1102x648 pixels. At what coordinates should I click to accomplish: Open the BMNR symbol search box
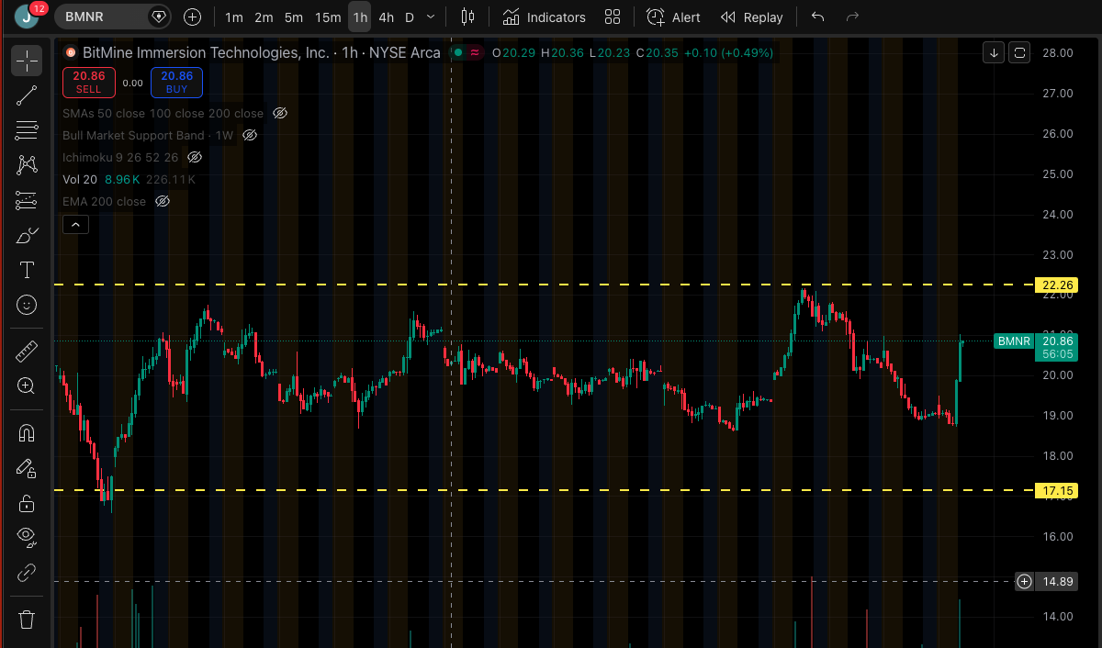pyautogui.click(x=113, y=17)
